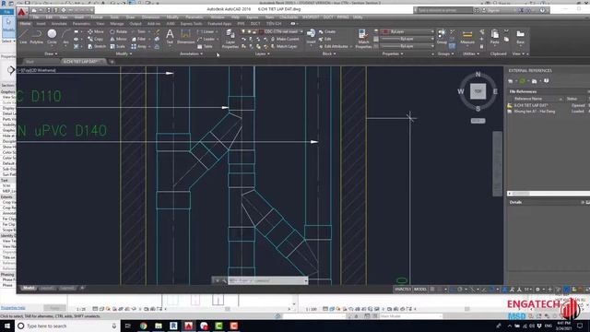
Task: Click the Windows taskbar search box
Action: coord(67,326)
